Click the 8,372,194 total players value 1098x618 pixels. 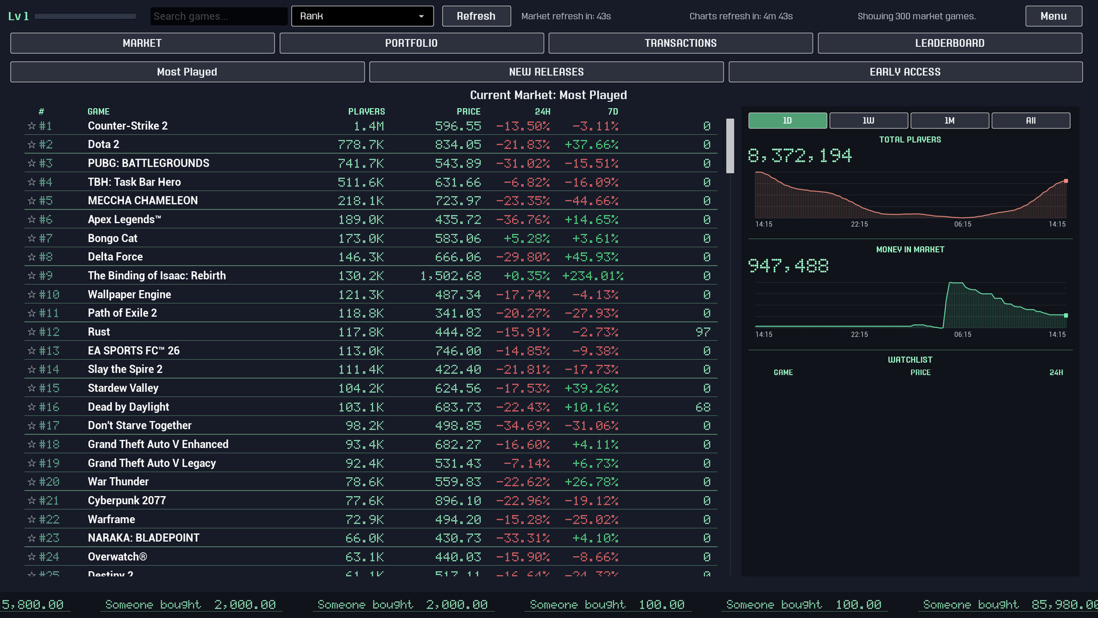tap(799, 156)
